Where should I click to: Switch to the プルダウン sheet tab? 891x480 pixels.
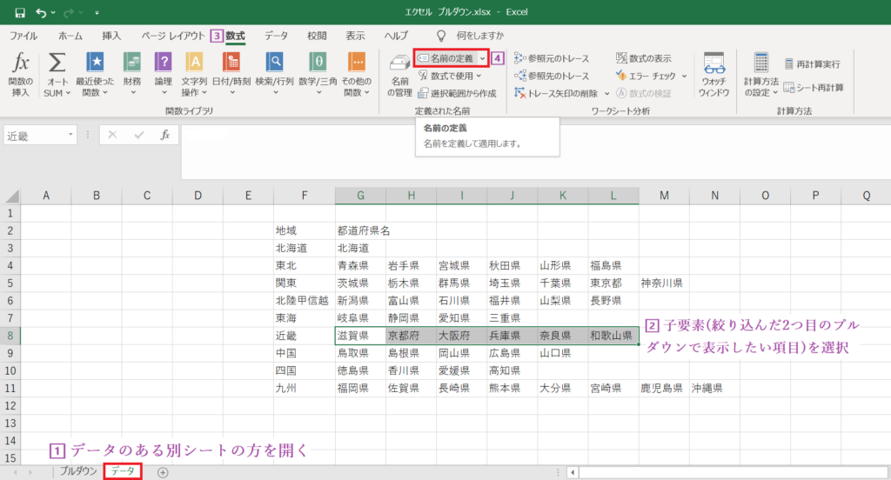[x=78, y=470]
